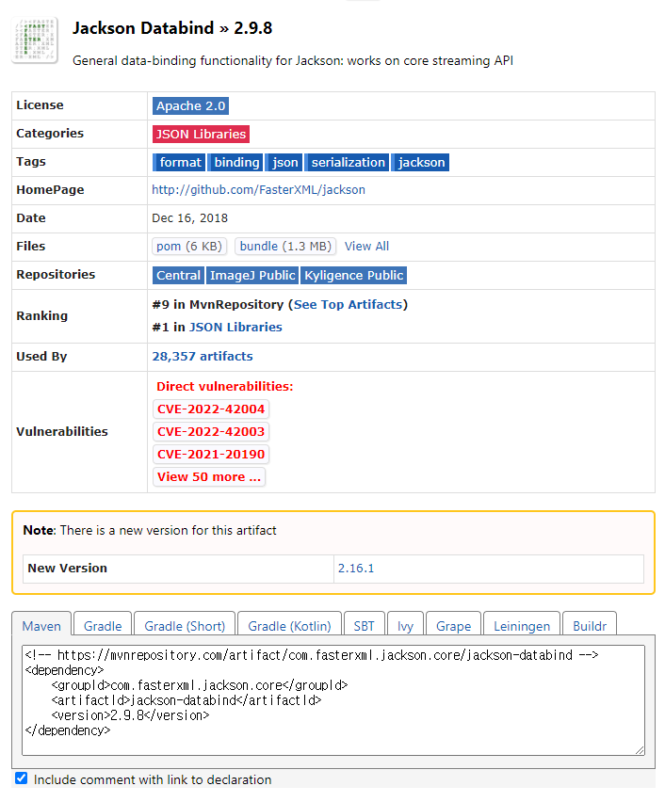This screenshot has height=802, width=665.
Task: Select the json tag
Action: (x=284, y=162)
